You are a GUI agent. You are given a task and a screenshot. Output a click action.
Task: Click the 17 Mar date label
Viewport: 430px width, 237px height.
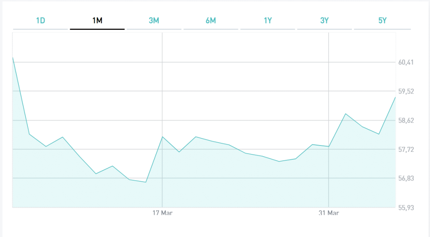(163, 213)
